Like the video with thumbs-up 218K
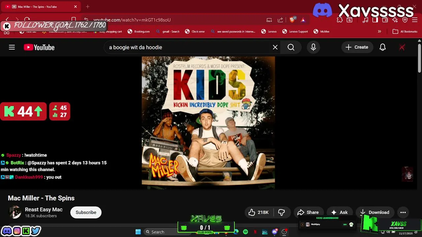The width and height of the screenshot is (422, 237). pyautogui.click(x=259, y=212)
